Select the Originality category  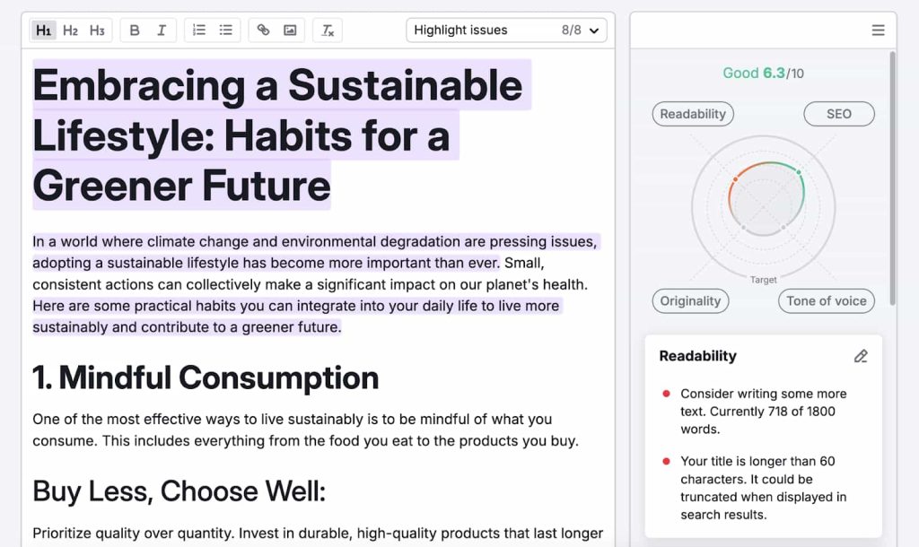690,301
